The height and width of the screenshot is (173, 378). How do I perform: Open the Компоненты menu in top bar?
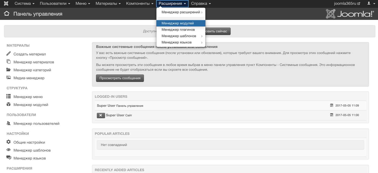coord(140,4)
